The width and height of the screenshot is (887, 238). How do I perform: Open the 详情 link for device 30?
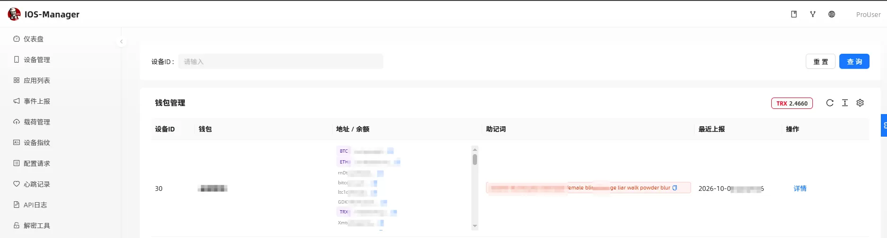pyautogui.click(x=800, y=189)
